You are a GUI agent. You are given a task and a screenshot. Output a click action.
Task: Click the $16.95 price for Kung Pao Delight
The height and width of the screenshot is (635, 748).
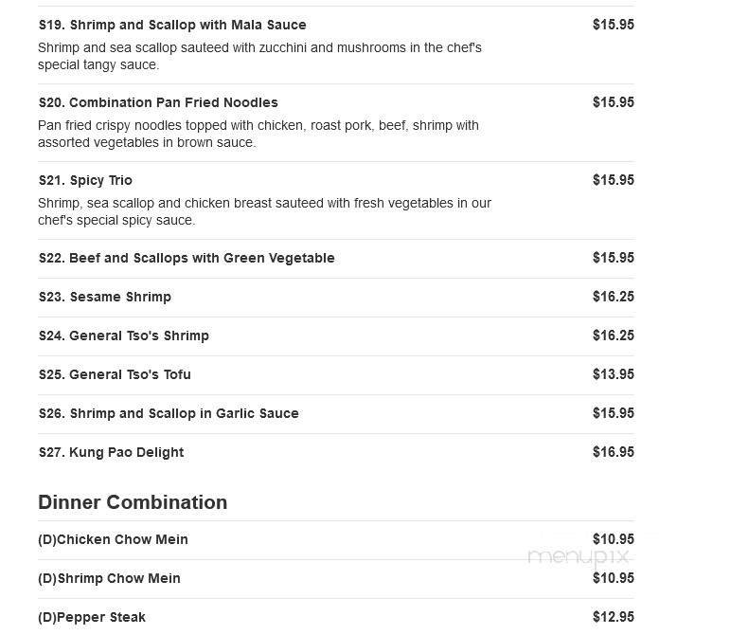pyautogui.click(x=613, y=452)
